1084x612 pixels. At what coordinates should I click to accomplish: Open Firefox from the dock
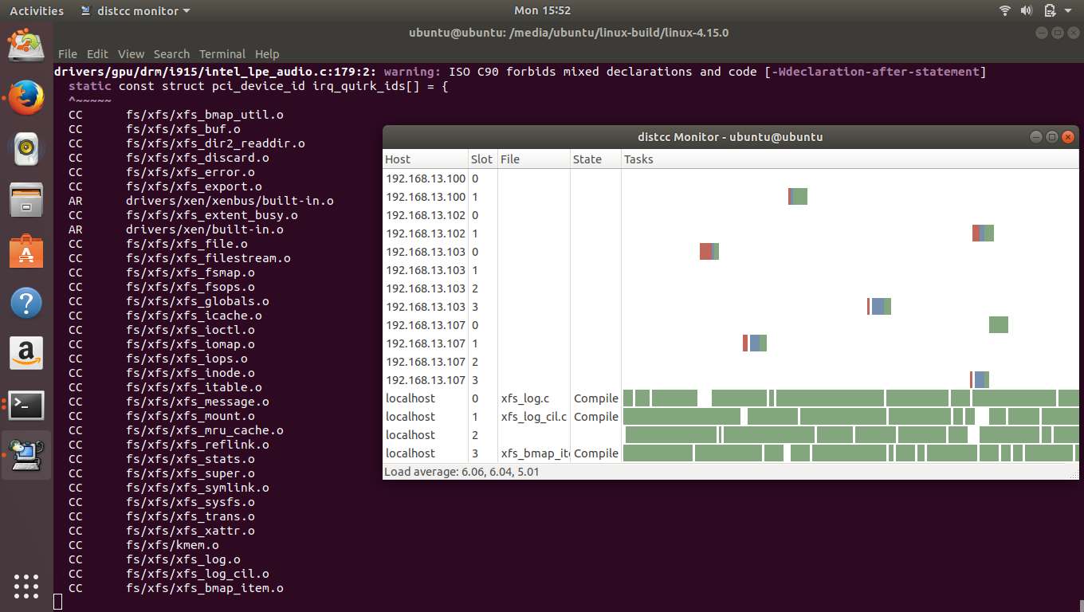click(x=26, y=98)
